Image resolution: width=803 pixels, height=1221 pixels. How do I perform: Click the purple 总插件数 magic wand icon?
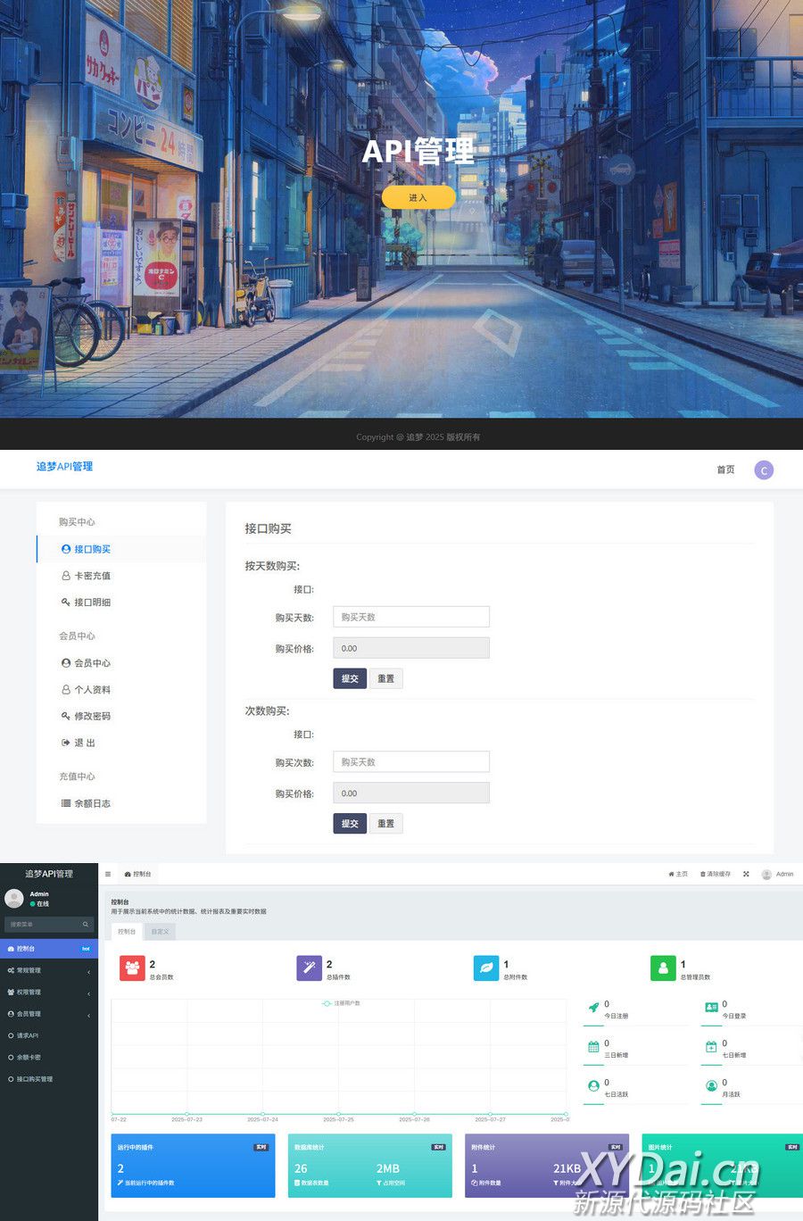309,968
